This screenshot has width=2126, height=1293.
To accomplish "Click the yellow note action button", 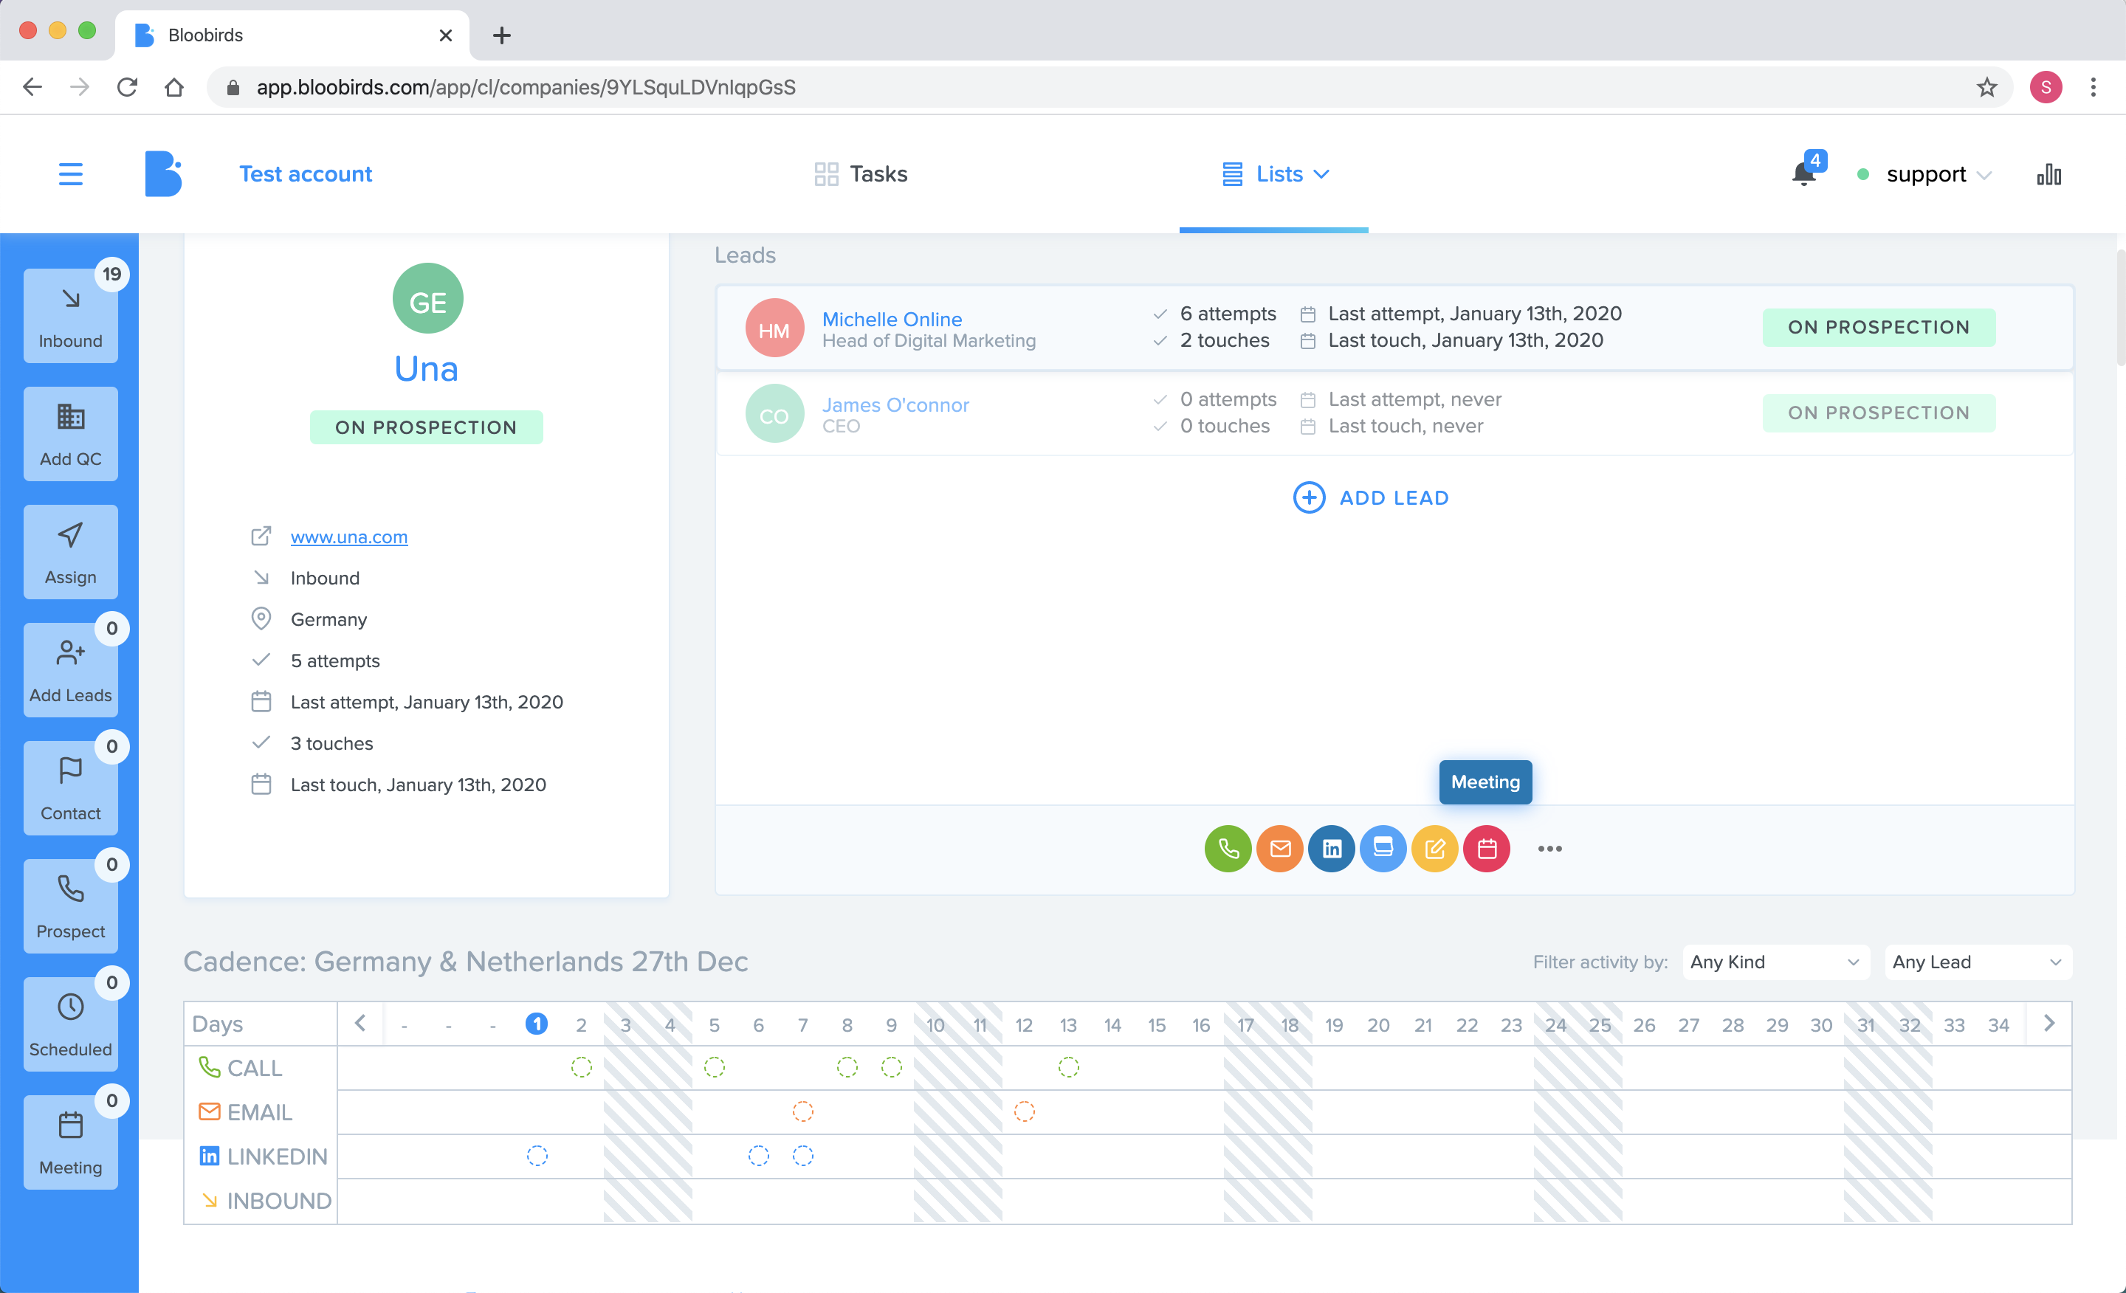I will [x=1435, y=849].
